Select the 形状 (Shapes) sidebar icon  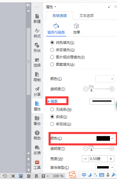pyautogui.click(x=37, y=48)
